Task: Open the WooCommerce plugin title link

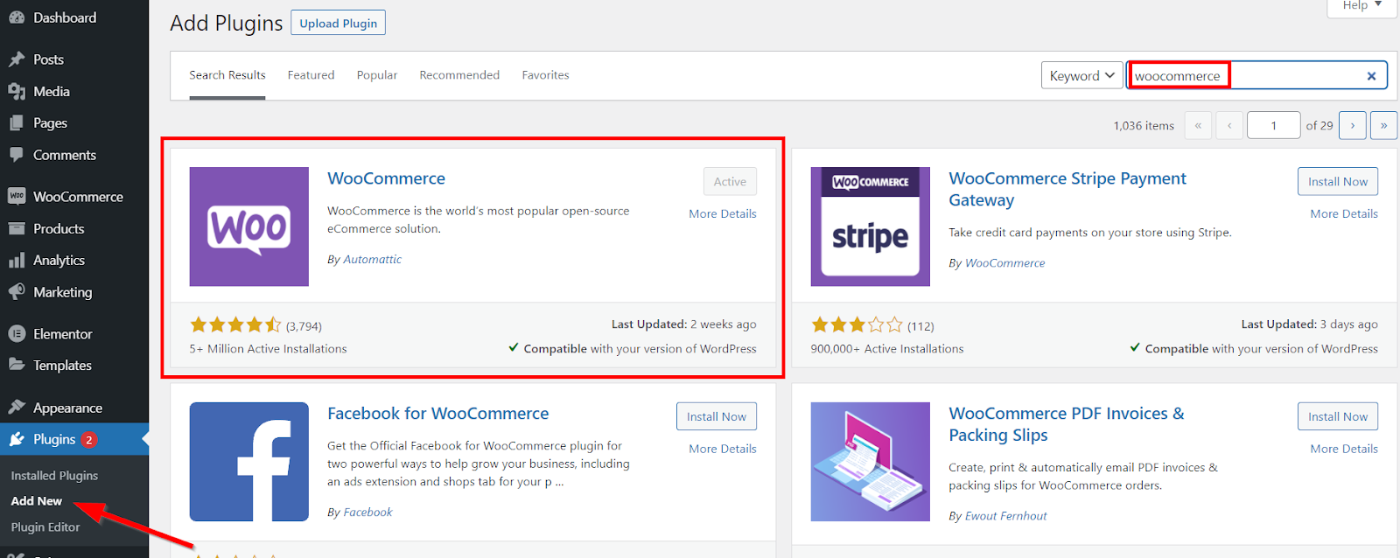Action: pos(386,178)
